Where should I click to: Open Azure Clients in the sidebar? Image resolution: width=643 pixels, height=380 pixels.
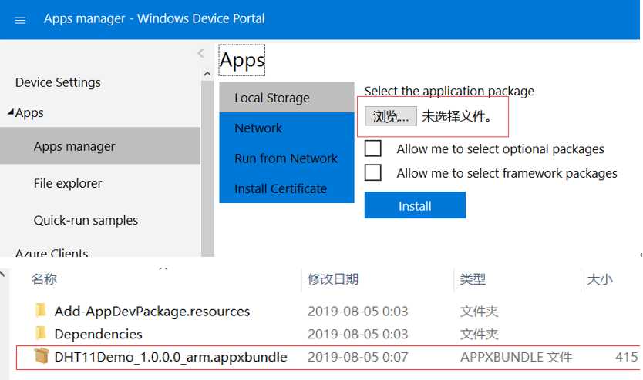[x=52, y=252]
